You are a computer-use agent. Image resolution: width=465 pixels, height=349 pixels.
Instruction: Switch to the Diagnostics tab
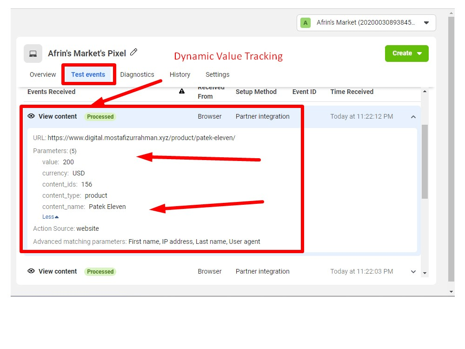click(137, 74)
